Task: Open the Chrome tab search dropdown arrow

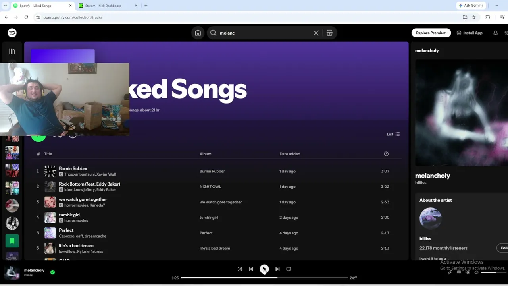Action: pos(5,6)
